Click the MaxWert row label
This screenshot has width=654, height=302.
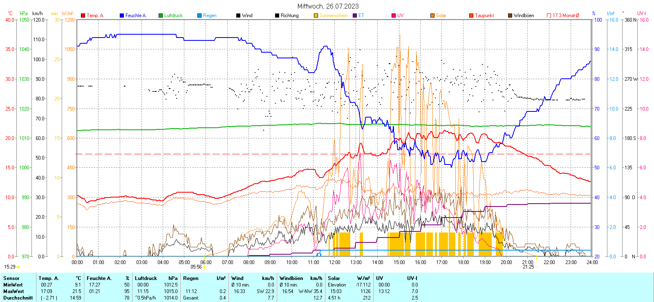pos(13,291)
